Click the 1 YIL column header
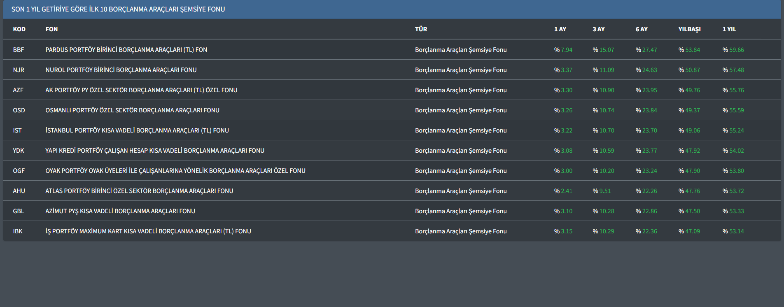 [x=729, y=29]
